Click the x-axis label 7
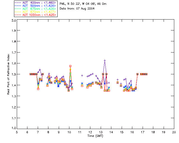Viewport: 179px width, 143px height. (x=38, y=132)
